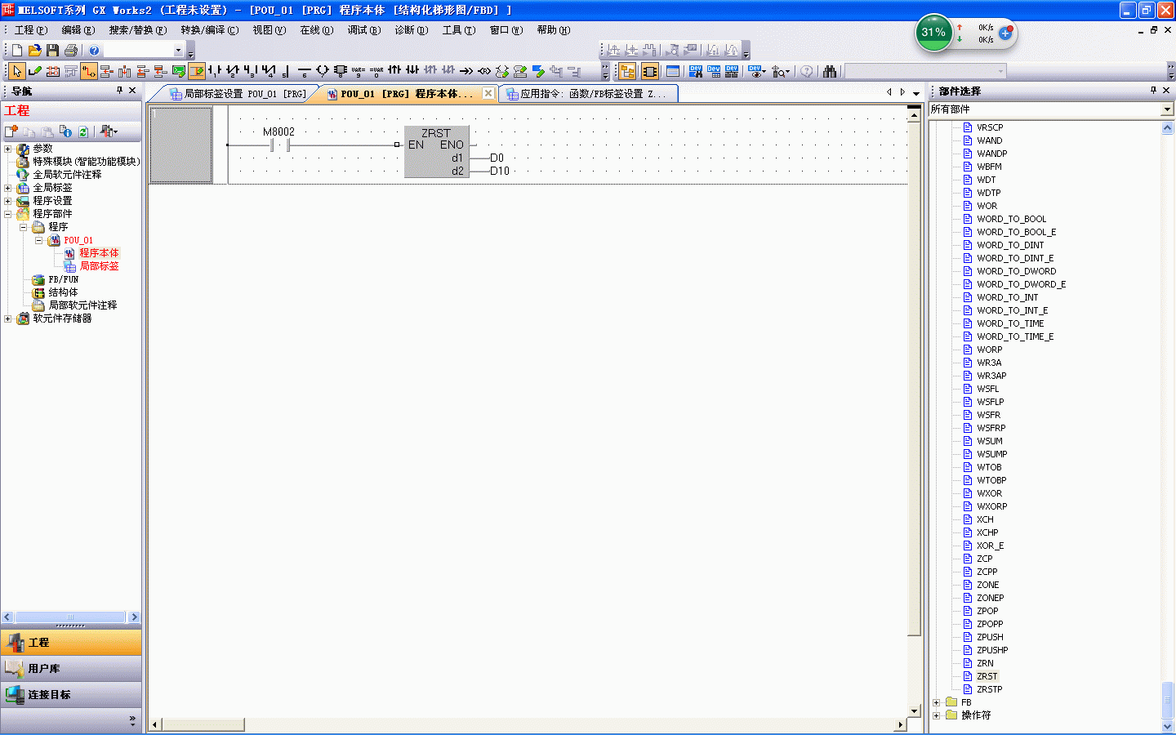This screenshot has height=735, width=1176.
Task: Toggle the parts selection window button
Action: pyautogui.click(x=649, y=72)
